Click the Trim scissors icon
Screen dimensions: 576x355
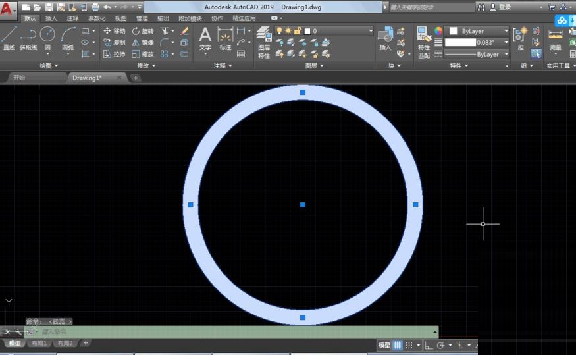pyautogui.click(x=165, y=31)
